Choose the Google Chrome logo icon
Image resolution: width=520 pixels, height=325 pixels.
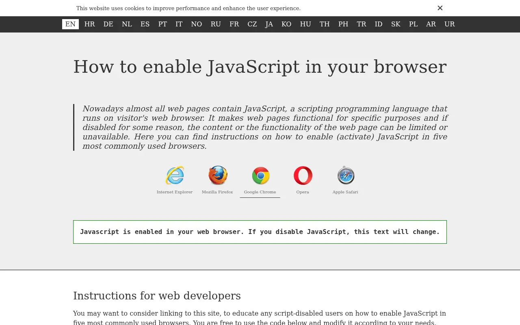point(260,175)
